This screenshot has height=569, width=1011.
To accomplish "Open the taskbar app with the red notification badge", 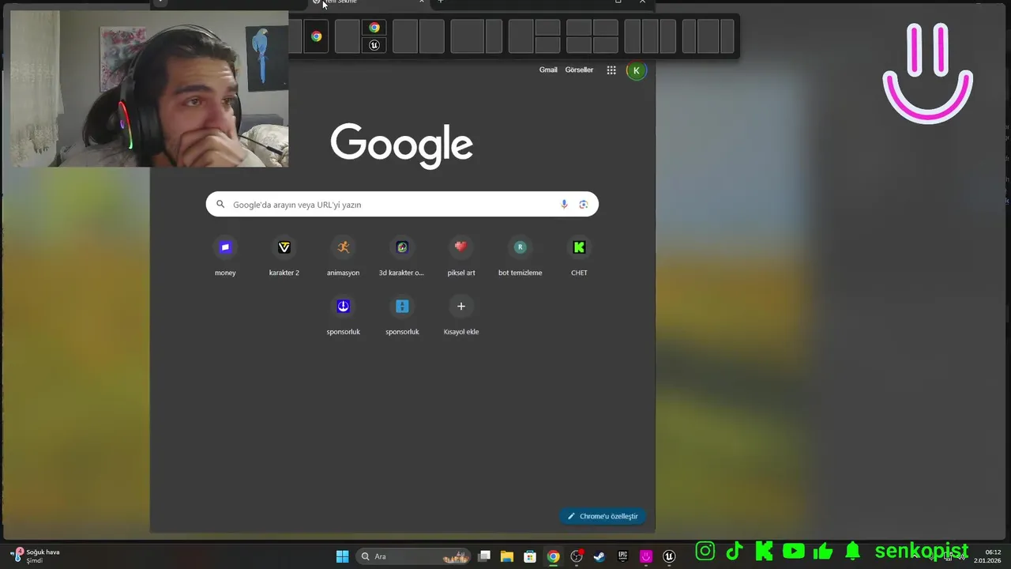I will [x=577, y=556].
